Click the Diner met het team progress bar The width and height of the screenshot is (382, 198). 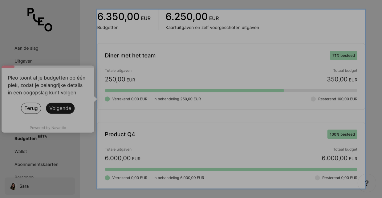tap(231, 91)
